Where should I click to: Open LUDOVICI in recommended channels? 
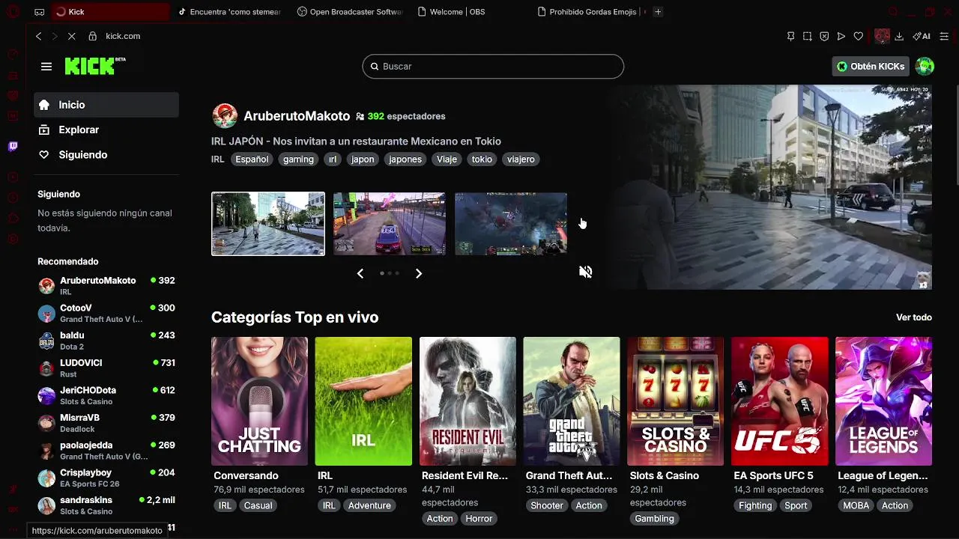point(106,368)
